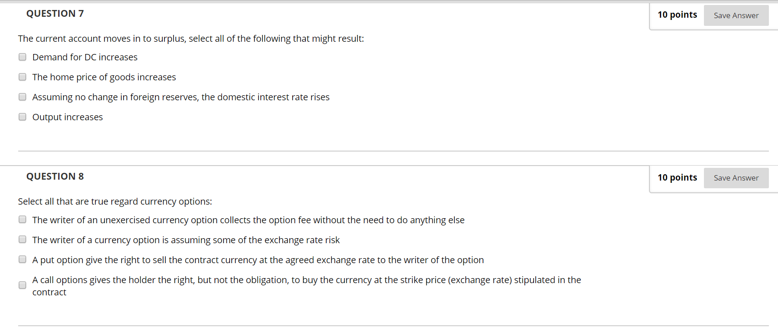The height and width of the screenshot is (333, 778).
Task: Click the QUESTION 8 heading
Action: [x=55, y=176]
